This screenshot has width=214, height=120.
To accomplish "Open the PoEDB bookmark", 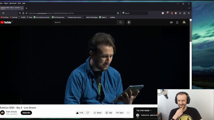I will [22, 17].
